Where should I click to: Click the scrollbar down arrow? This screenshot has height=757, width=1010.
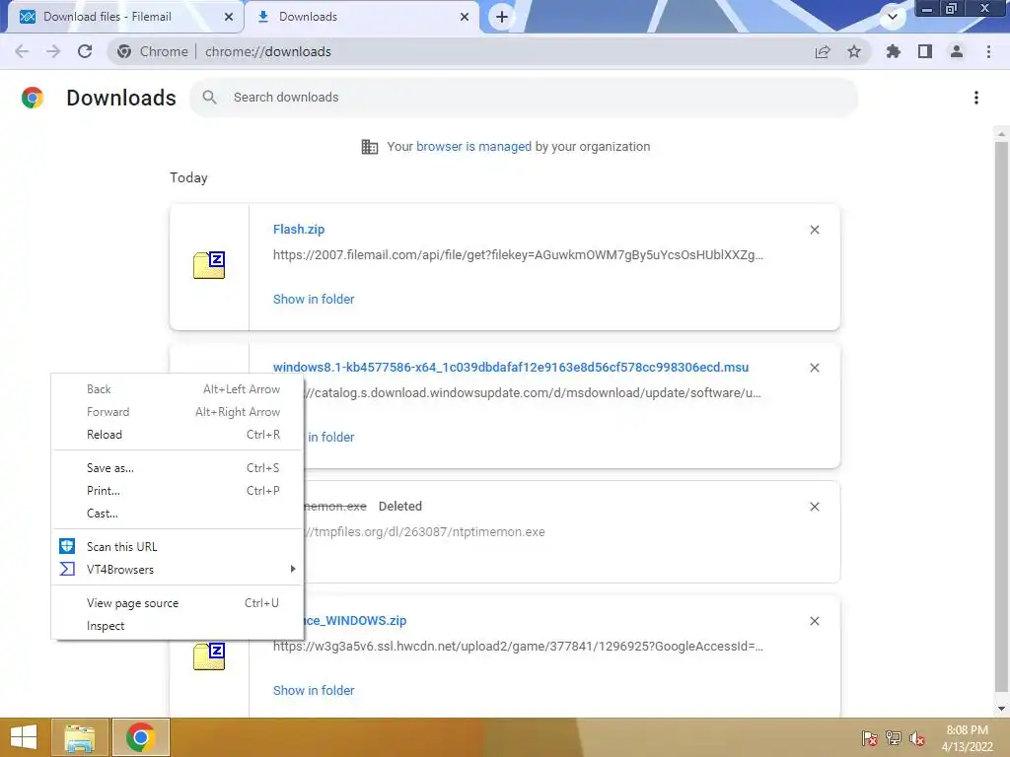tap(1001, 709)
